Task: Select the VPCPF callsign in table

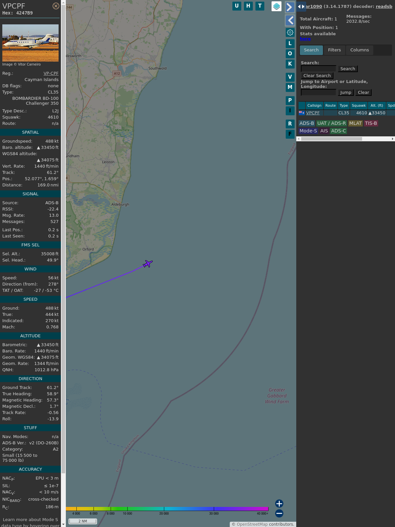Action: click(313, 113)
